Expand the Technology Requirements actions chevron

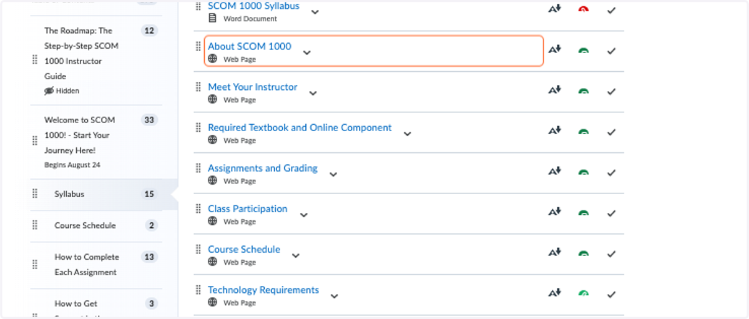point(334,296)
